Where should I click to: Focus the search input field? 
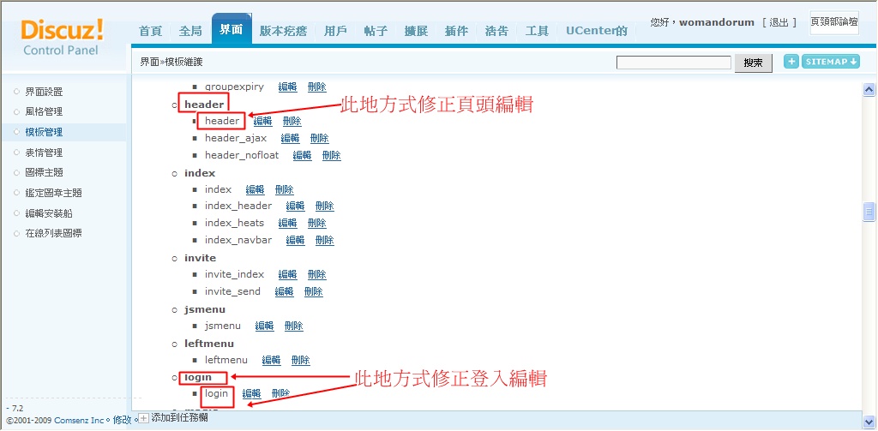673,63
